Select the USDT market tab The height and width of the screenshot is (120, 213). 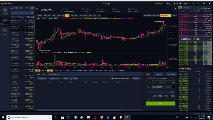(32, 8)
